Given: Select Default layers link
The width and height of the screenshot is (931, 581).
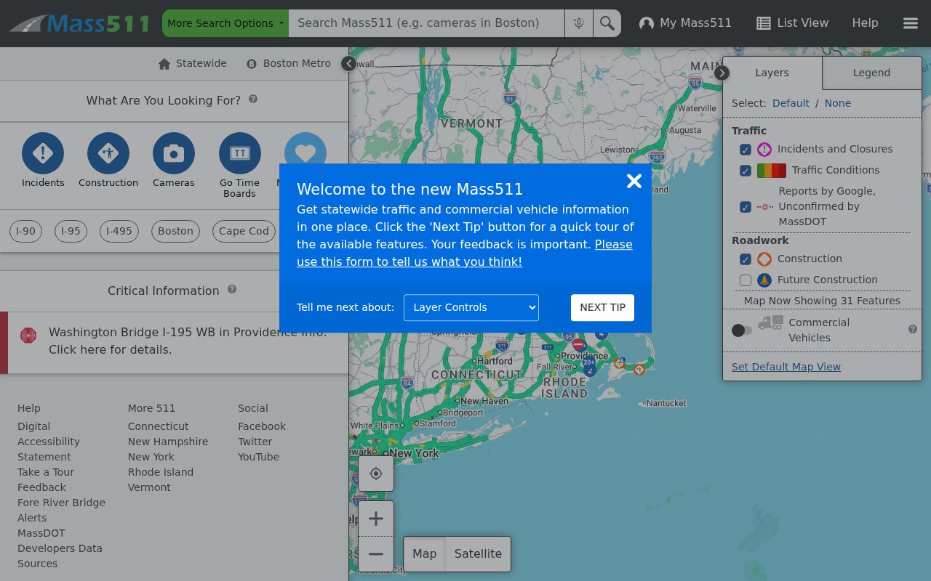Looking at the screenshot, I should coord(791,103).
